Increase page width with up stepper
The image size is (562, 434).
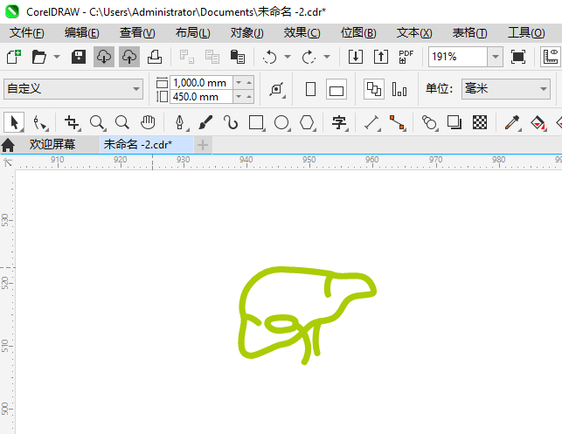pos(249,83)
